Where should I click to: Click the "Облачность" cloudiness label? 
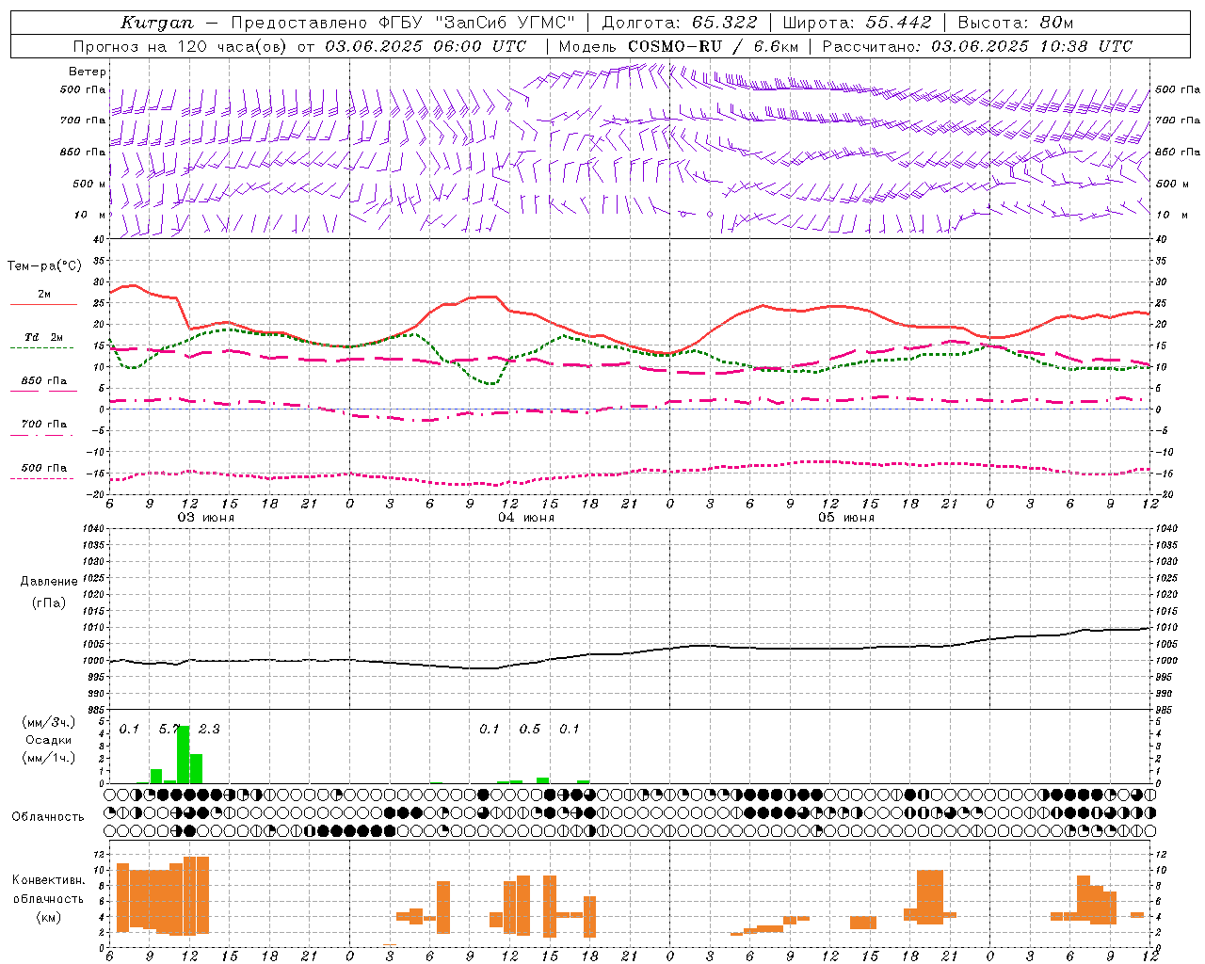(x=48, y=817)
